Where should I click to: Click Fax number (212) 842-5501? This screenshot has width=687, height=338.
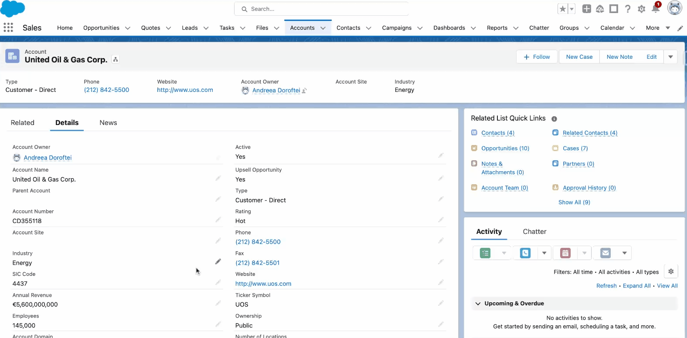(258, 263)
